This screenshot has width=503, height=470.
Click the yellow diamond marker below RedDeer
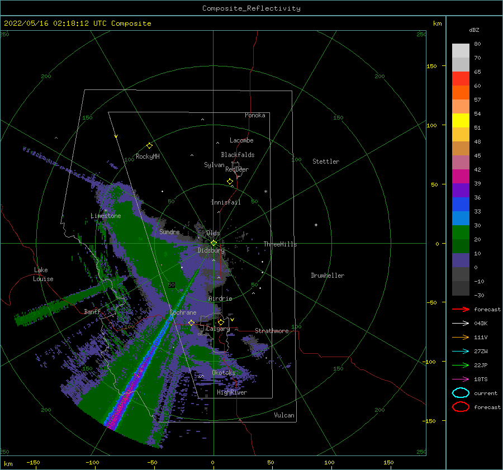click(230, 182)
